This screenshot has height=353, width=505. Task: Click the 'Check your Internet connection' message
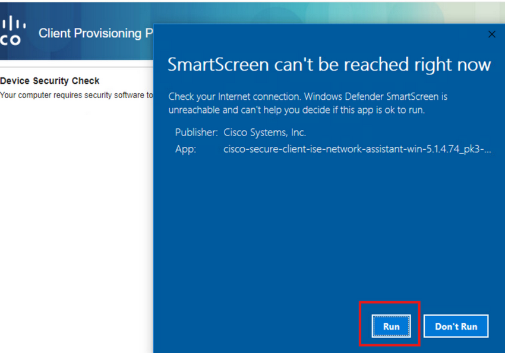pos(308,103)
